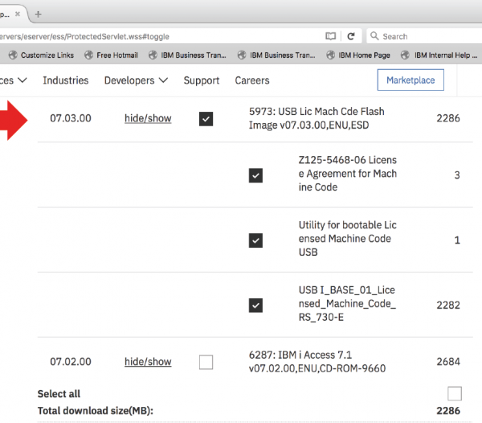Viewport: 482px width, 423px height.
Task: Toggle hide/show for version 07.02.00
Action: [x=148, y=361]
